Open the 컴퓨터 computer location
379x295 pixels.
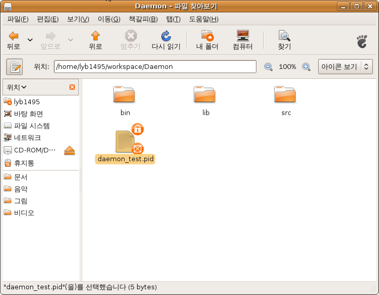(242, 40)
